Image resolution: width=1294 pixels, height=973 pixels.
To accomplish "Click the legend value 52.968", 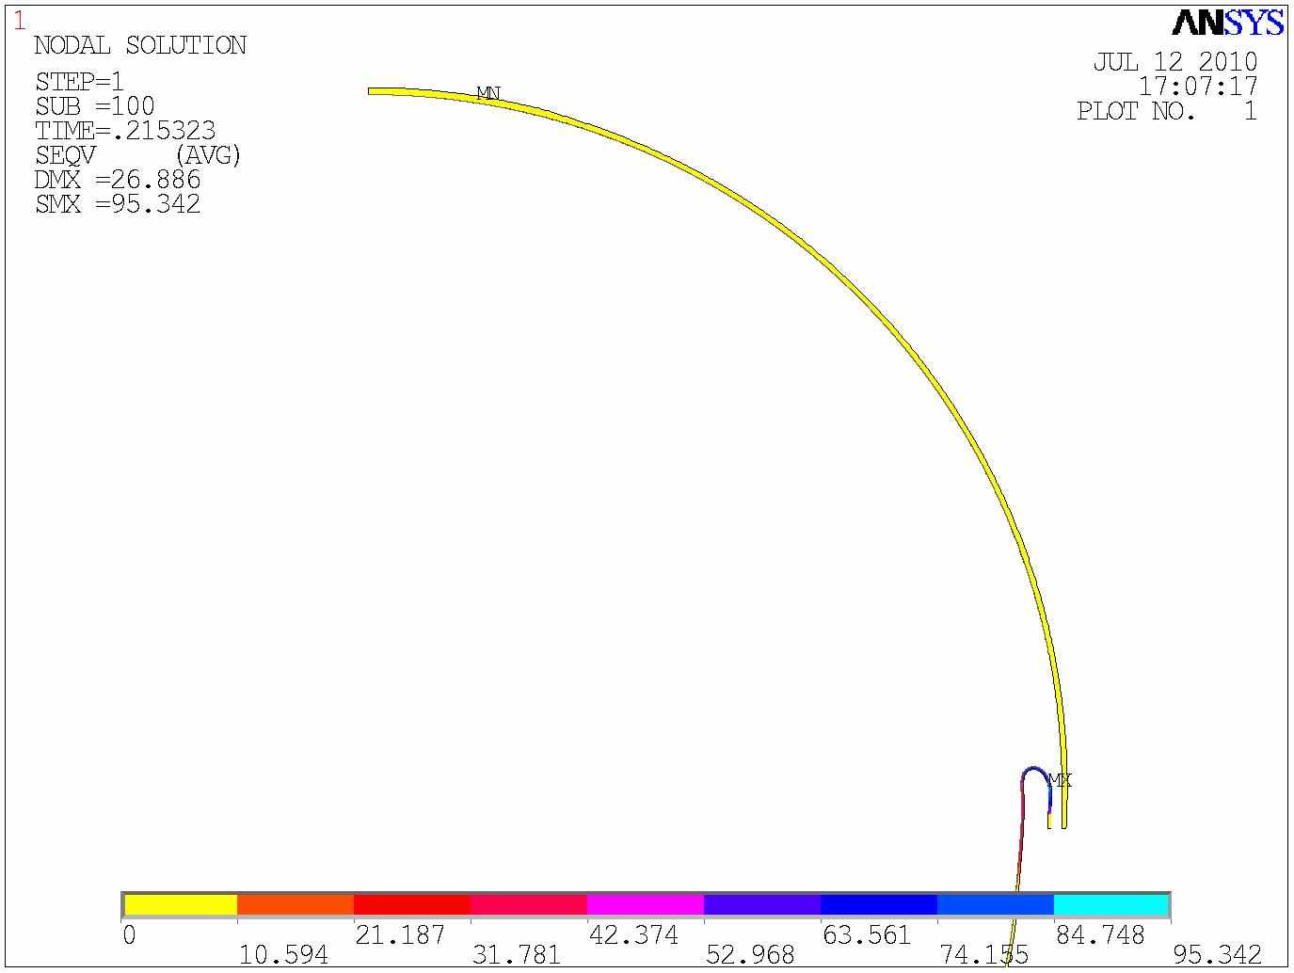I will click(x=750, y=955).
